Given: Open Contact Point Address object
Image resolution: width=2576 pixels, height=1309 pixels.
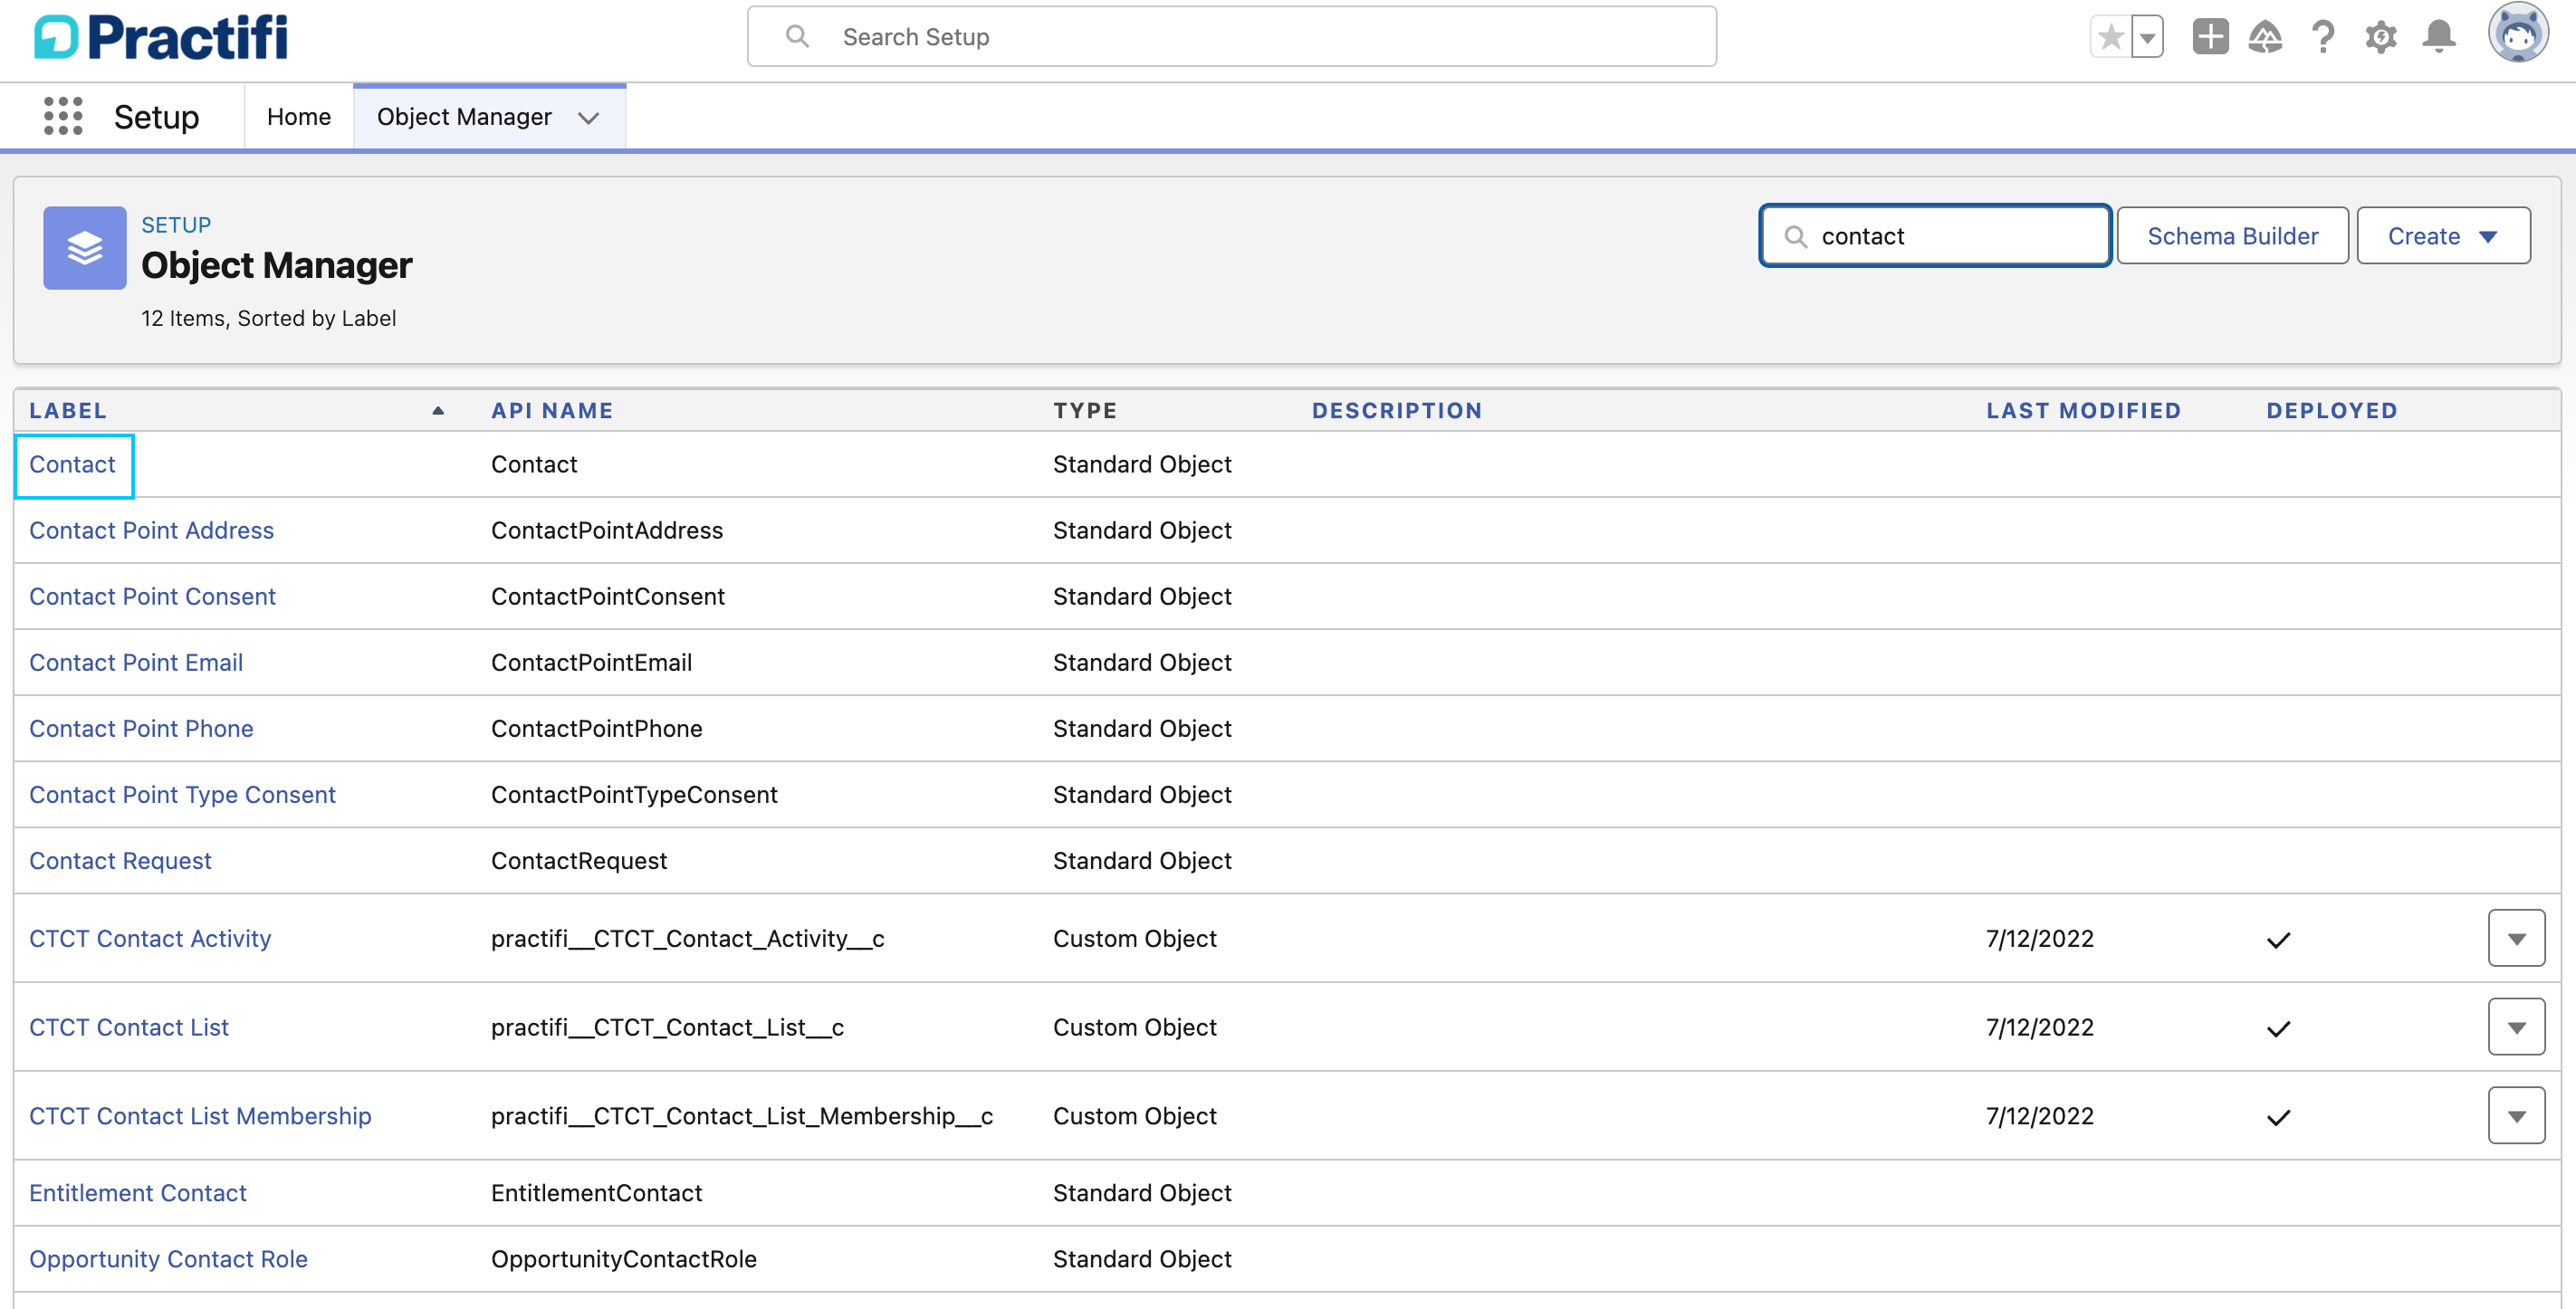Looking at the screenshot, I should 151,530.
